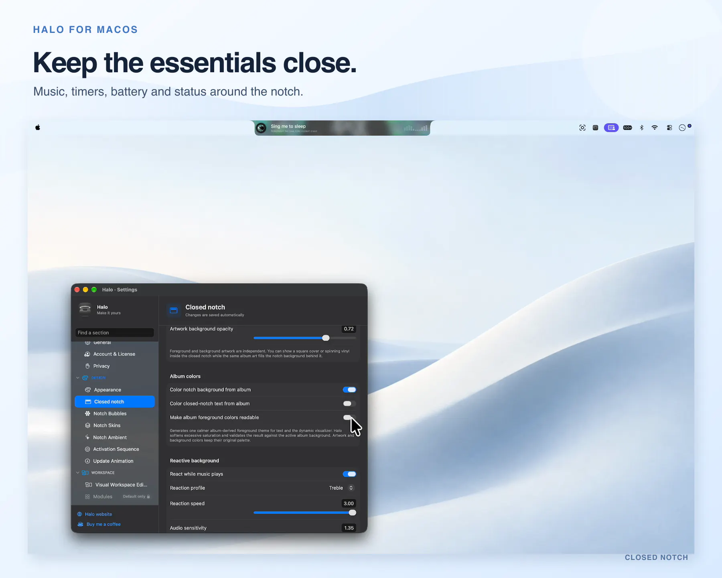Open the Halo website link
Image resolution: width=722 pixels, height=578 pixels.
pyautogui.click(x=95, y=514)
